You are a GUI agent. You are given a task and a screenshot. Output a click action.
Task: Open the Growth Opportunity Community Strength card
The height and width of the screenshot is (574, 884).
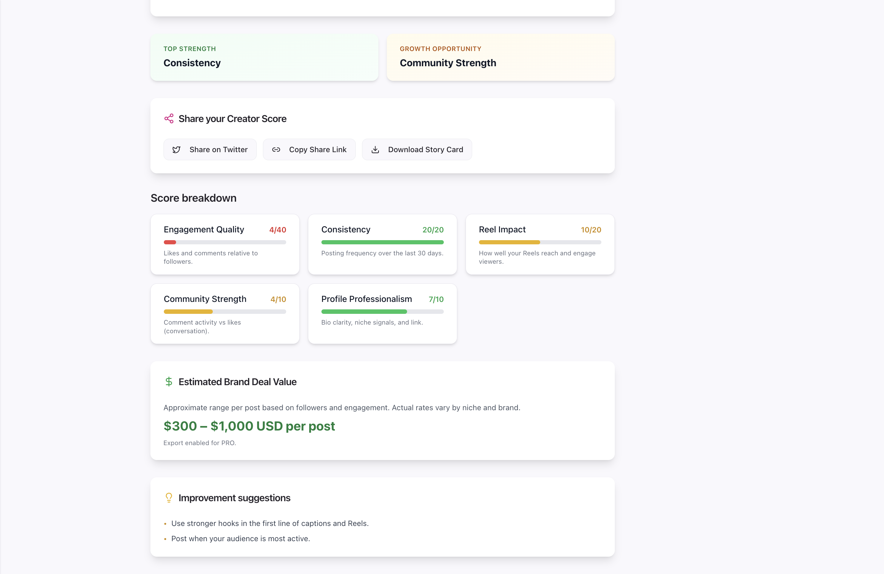(x=500, y=58)
